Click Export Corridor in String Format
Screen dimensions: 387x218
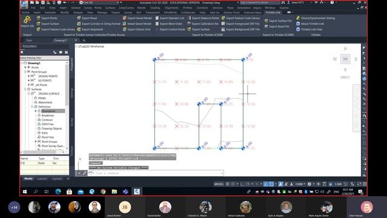tap(99, 24)
